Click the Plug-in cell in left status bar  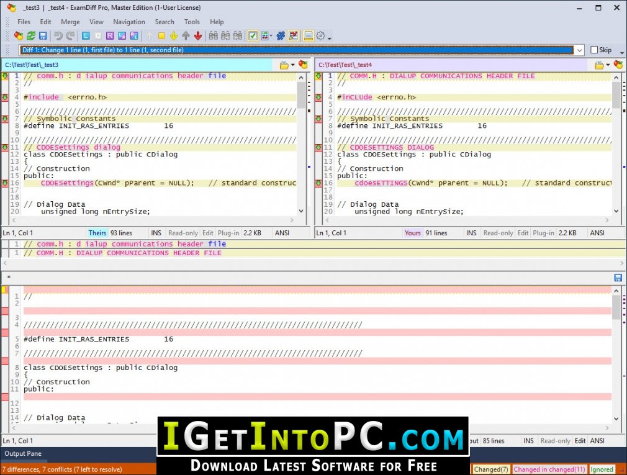(228, 233)
